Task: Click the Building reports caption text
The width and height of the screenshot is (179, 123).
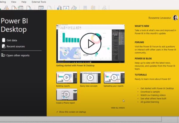Action: pyautogui.click(x=63, y=86)
